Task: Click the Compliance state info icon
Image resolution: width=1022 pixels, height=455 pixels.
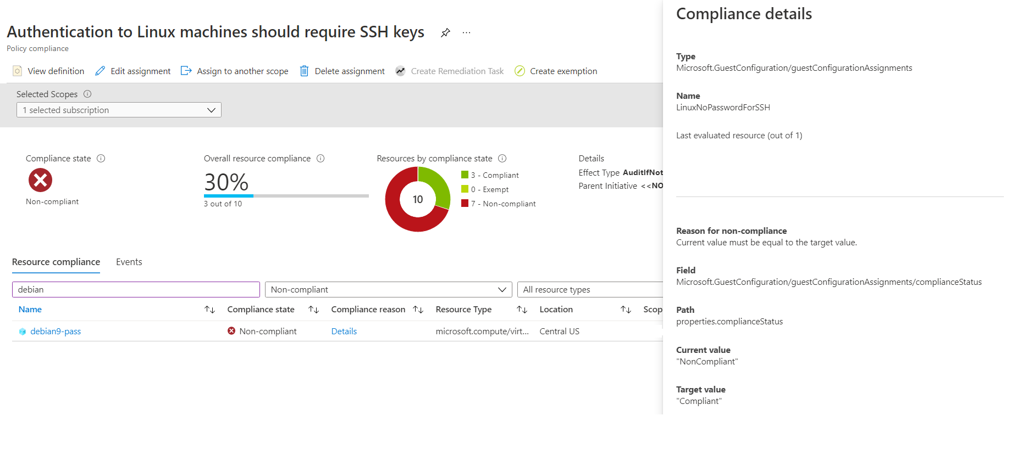Action: (101, 159)
